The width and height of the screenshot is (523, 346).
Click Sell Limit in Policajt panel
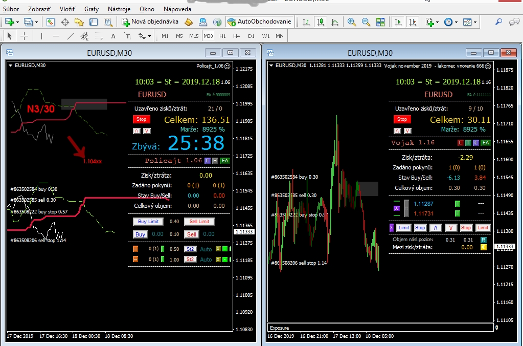199,222
